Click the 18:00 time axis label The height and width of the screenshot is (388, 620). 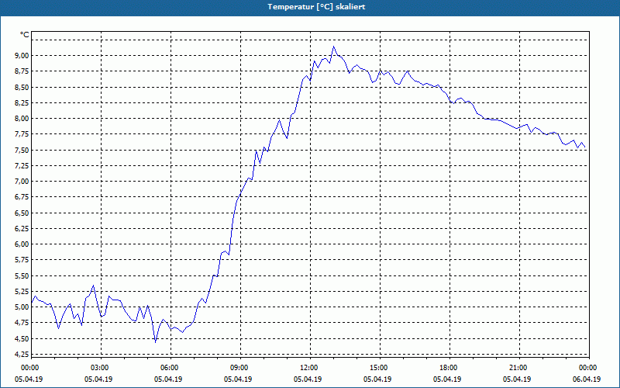(449, 367)
